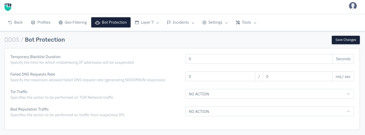Viewport: 365px width, 135px height.
Task: Select the Bot Protection tab
Action: coord(111,22)
